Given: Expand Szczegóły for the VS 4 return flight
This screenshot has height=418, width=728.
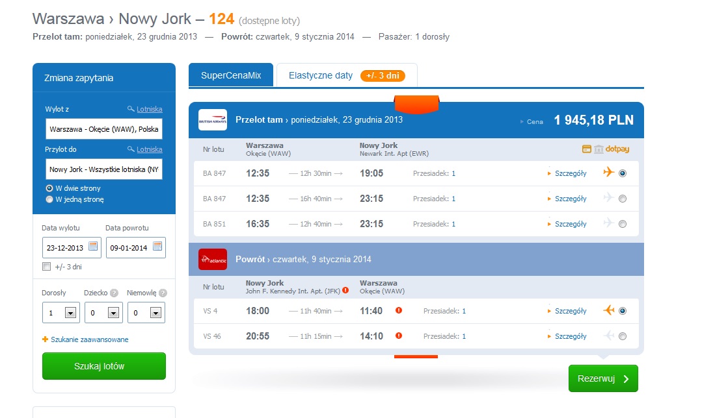Looking at the screenshot, I should pyautogui.click(x=570, y=311).
